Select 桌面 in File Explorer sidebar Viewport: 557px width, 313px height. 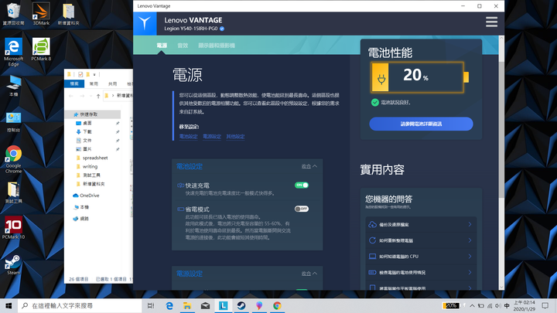coord(87,123)
